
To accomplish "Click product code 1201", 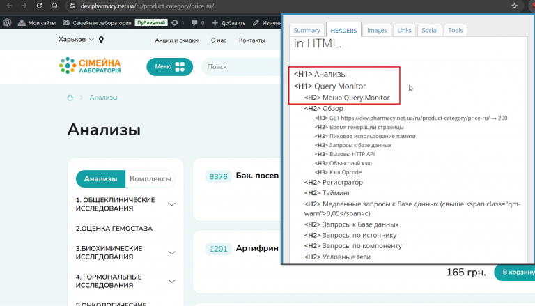I will [218, 249].
